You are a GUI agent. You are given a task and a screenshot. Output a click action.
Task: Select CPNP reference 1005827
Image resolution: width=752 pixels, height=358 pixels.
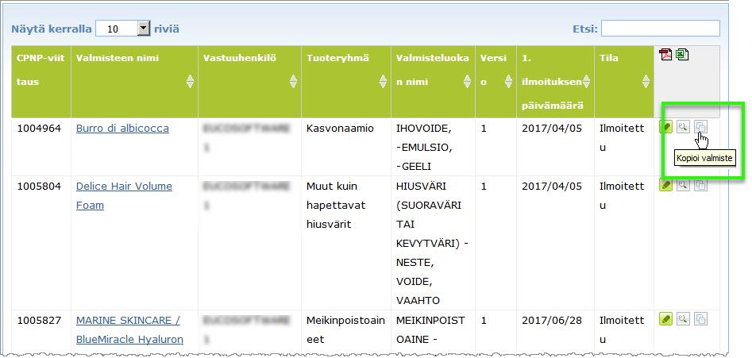(40, 320)
